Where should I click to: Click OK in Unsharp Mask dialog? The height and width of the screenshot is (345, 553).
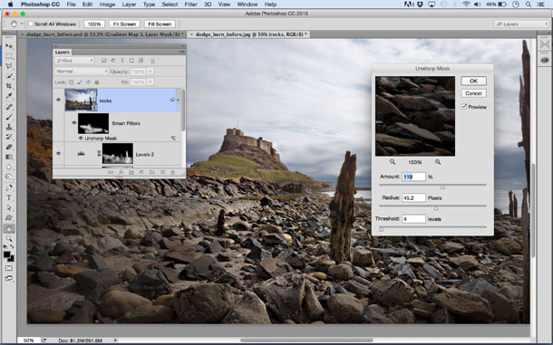click(473, 81)
